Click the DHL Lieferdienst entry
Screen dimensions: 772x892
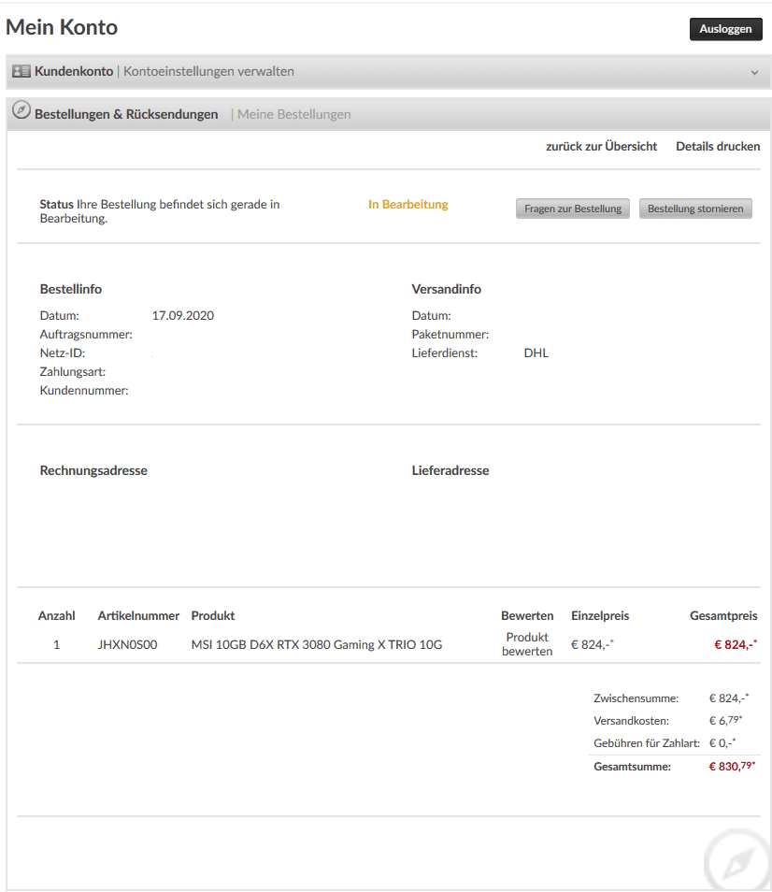[x=536, y=353]
